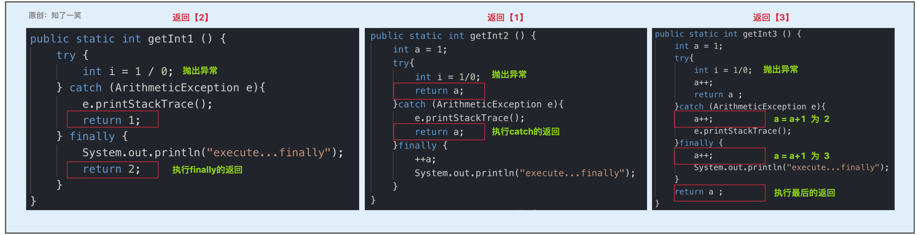
Task: Select the boxed return a; in getInt2 try block
Action: point(439,91)
